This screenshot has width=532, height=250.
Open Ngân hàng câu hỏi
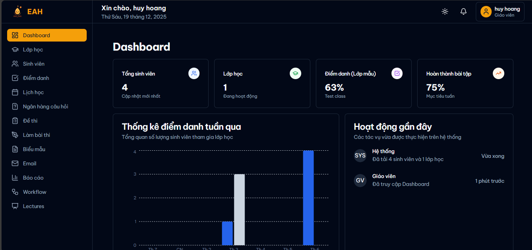[47, 106]
